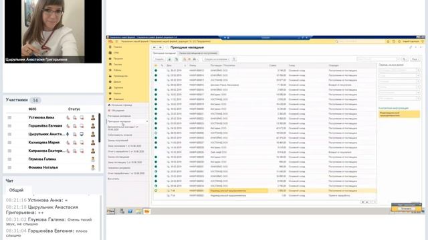Toggle the camera icon of Капранова Екатерина

[x=75, y=151]
